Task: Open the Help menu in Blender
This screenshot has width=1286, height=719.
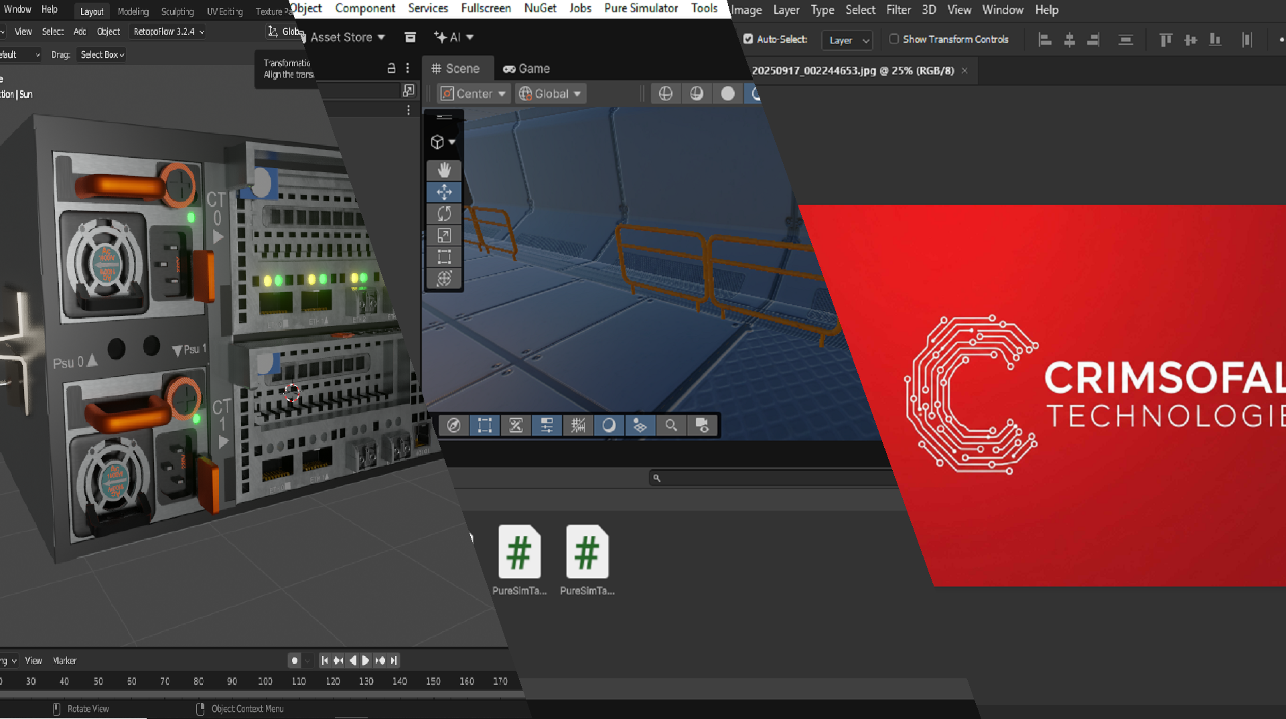Action: [x=50, y=9]
